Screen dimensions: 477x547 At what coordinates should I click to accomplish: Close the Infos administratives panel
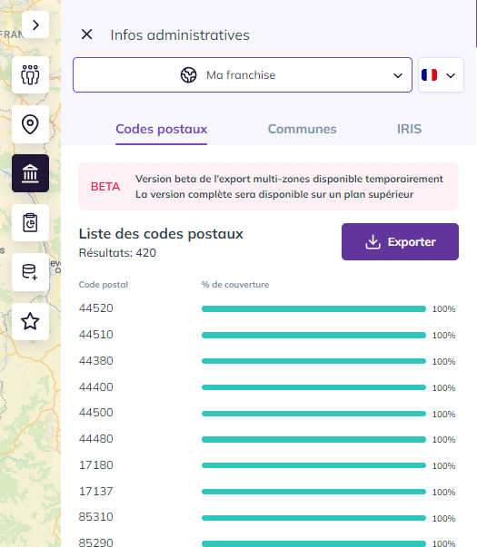[86, 34]
